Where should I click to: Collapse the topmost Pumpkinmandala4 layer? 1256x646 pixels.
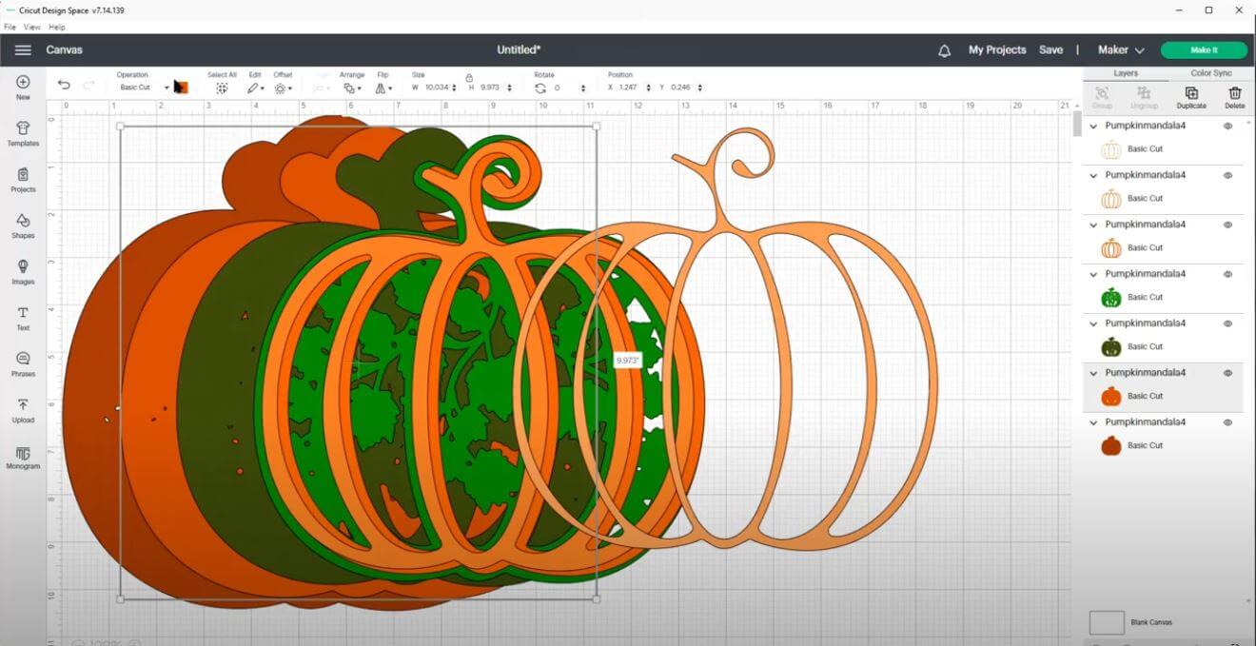pyautogui.click(x=1093, y=126)
